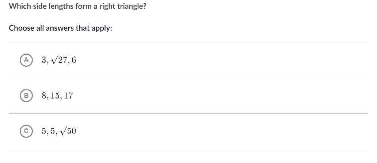This screenshot has height=163, width=377.
Task: Click the number 6 in option A
Action: pyautogui.click(x=73, y=60)
